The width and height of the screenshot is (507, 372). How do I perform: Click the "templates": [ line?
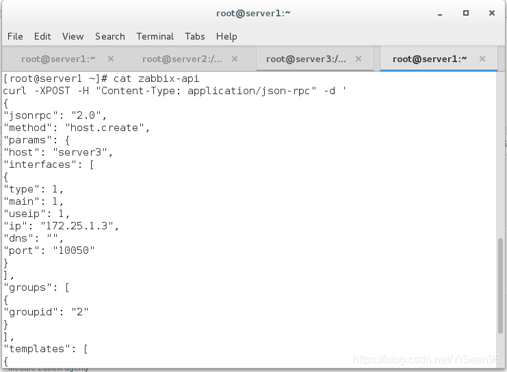pos(46,348)
